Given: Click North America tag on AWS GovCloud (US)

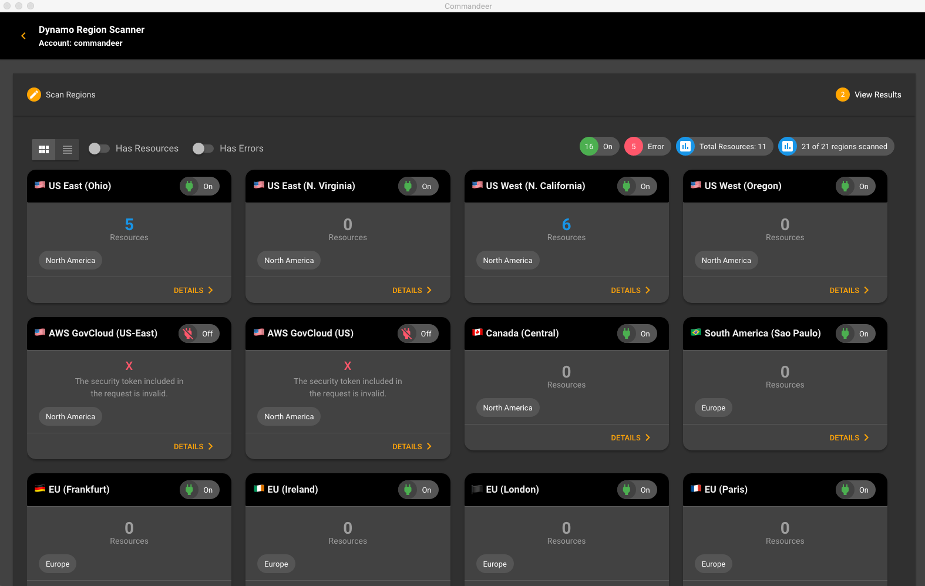Looking at the screenshot, I should (x=289, y=417).
